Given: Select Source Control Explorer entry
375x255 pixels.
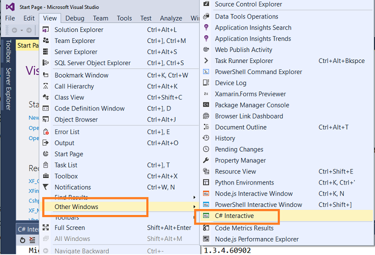Looking at the screenshot, I should tap(287, 4).
